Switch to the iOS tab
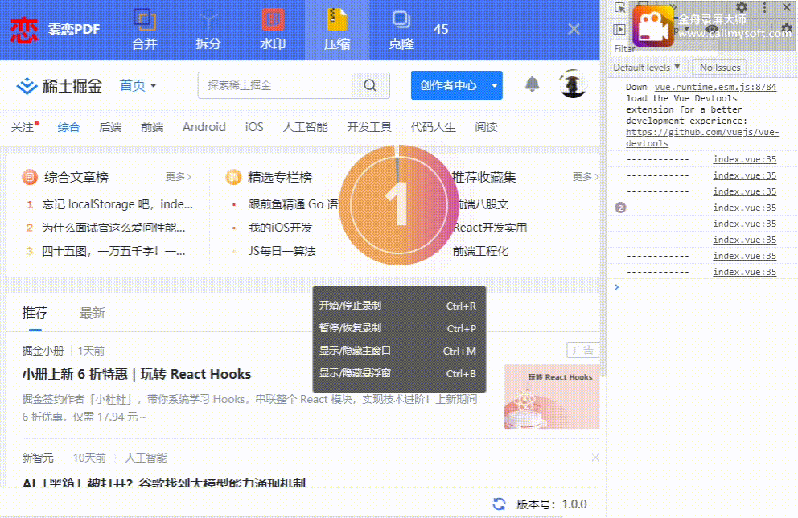The width and height of the screenshot is (798, 518). pos(254,127)
